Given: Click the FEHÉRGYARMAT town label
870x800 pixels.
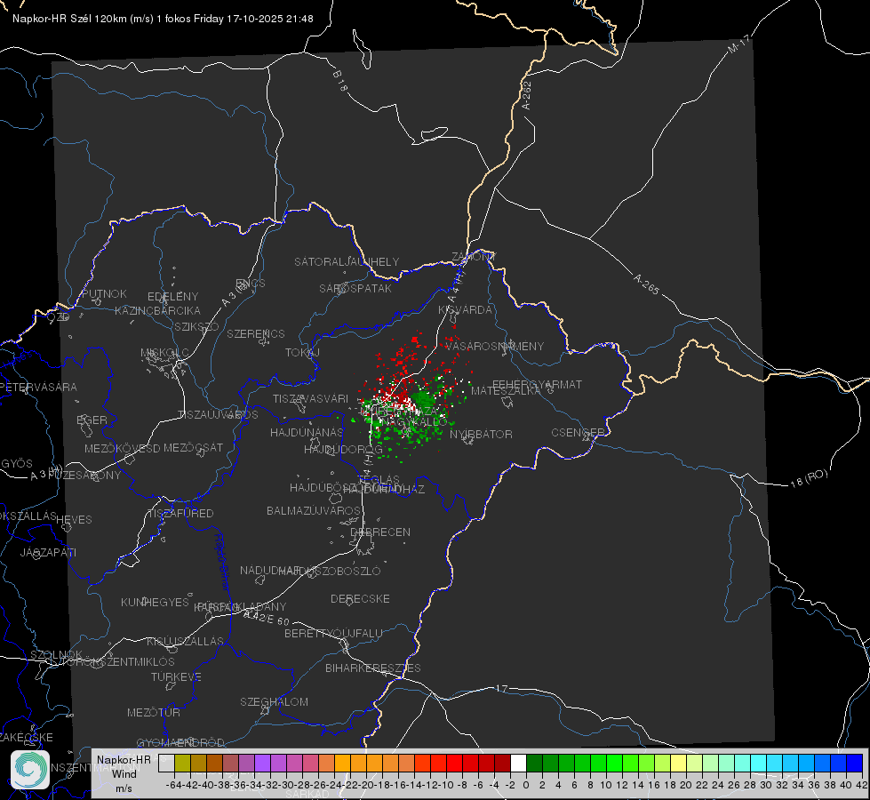Looking at the screenshot, I should tap(537, 384).
